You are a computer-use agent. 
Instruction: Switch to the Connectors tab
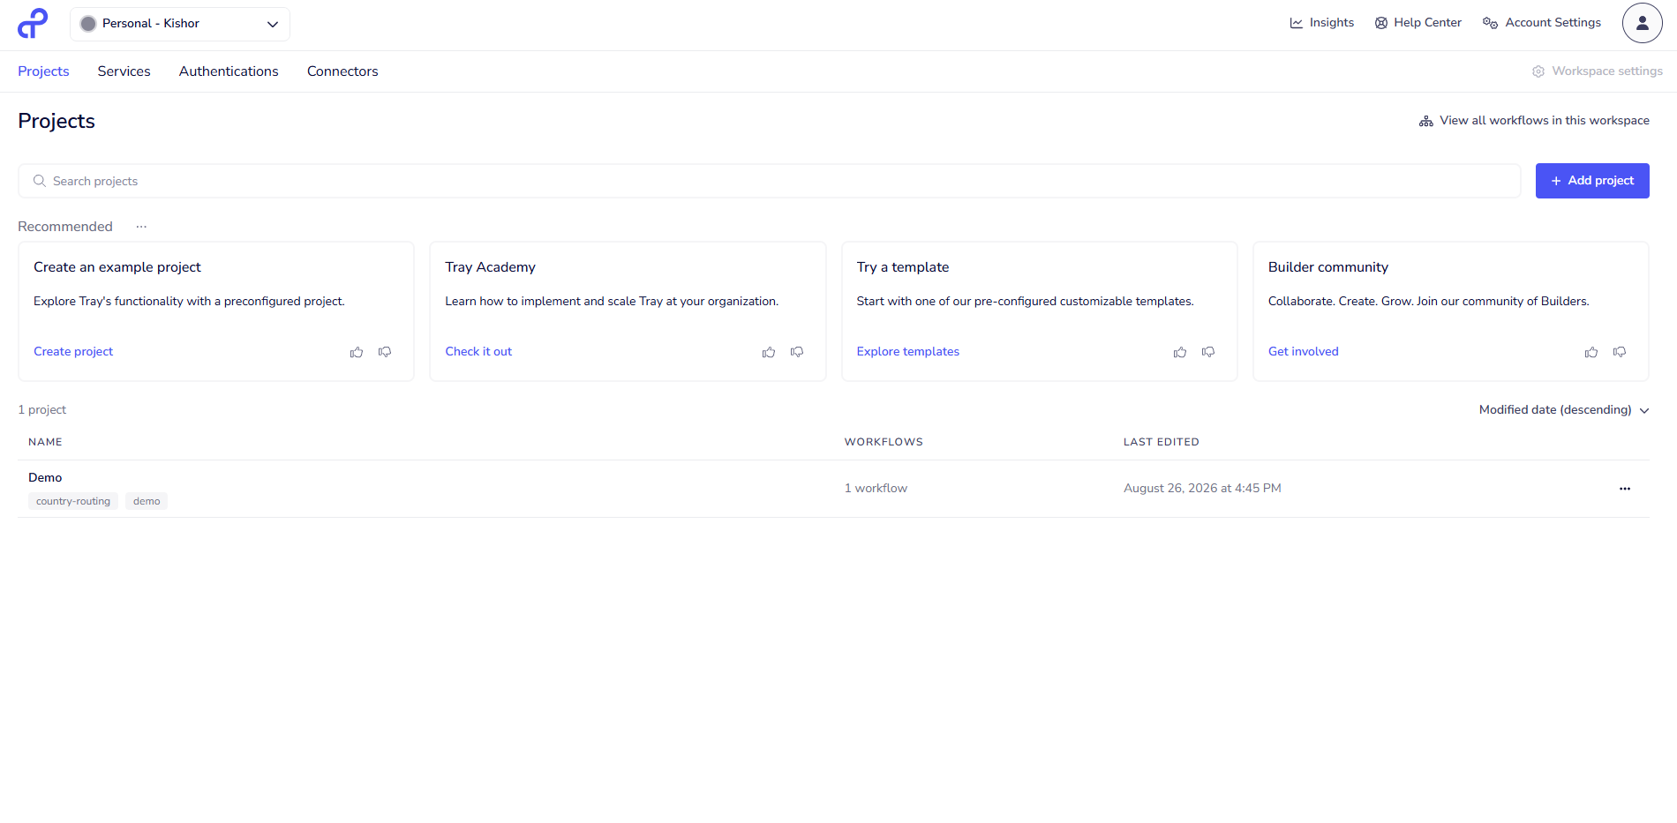coord(342,71)
